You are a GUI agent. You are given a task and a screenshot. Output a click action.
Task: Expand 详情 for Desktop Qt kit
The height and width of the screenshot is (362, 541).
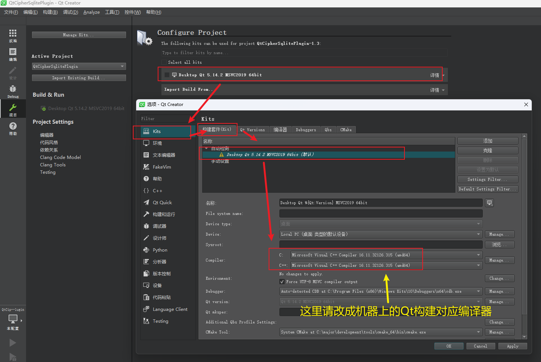point(437,75)
